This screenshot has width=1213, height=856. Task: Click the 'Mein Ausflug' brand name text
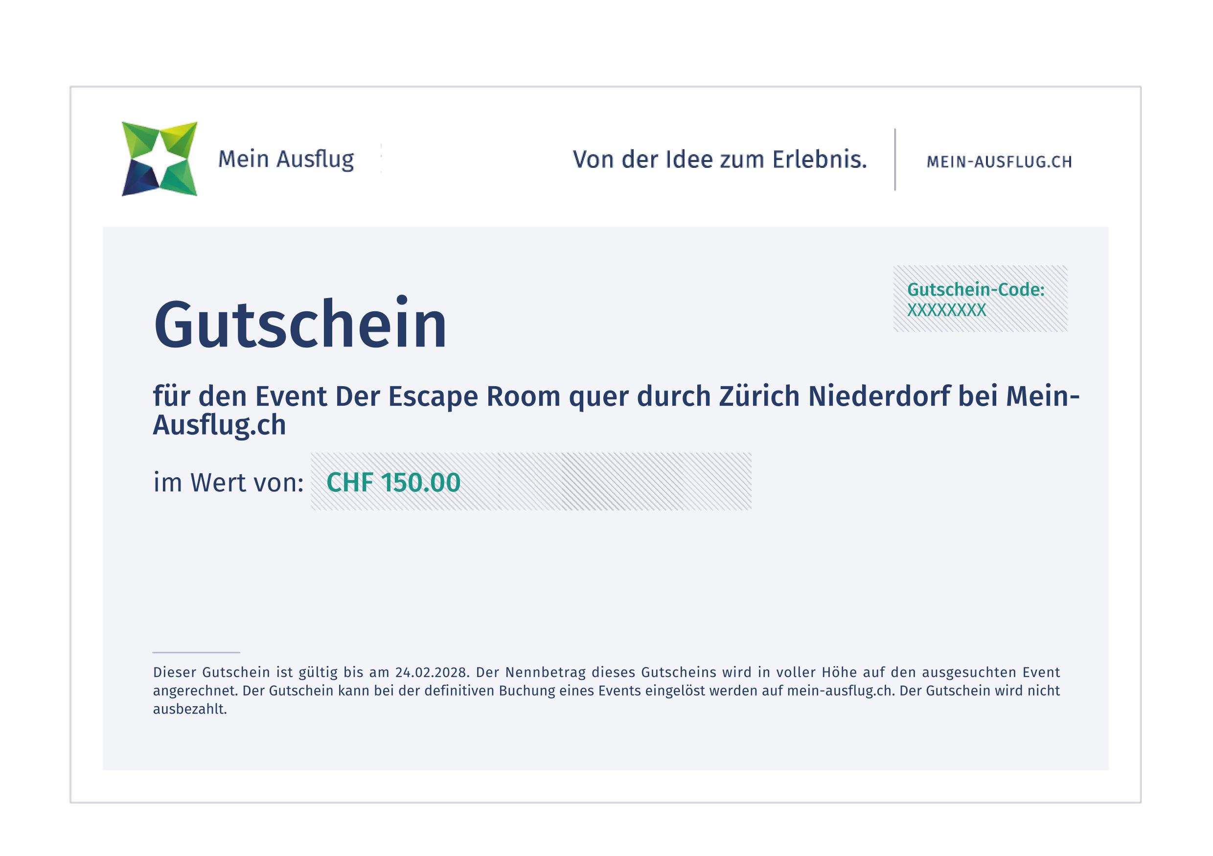(x=286, y=160)
